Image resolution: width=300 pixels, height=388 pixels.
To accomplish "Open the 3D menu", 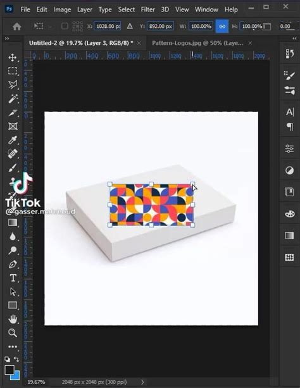I will click(x=165, y=9).
